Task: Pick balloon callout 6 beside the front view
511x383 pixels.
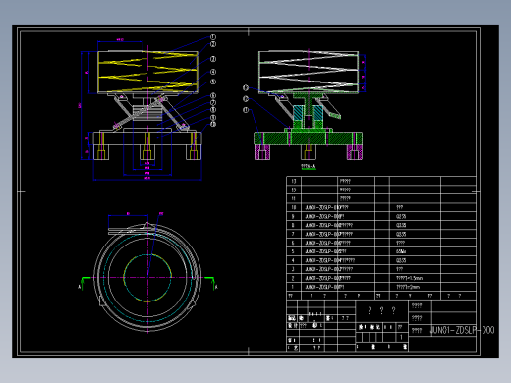Action: tap(213, 95)
